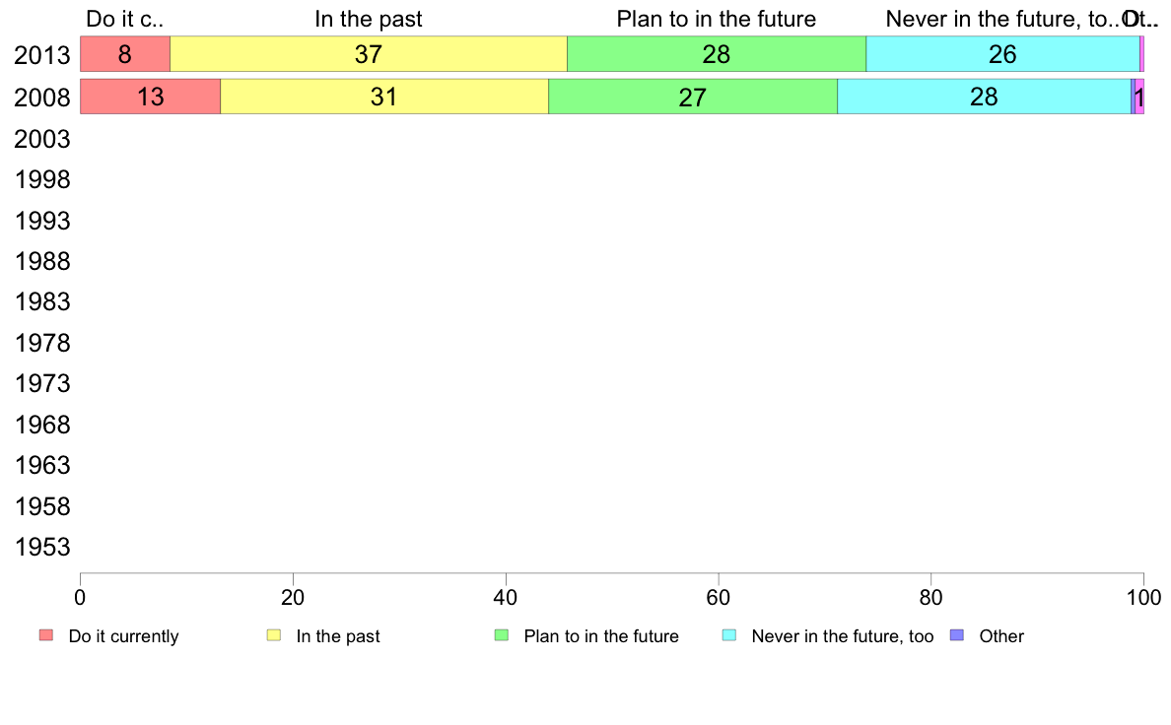
Task: Click the 60 tick label on x-axis
Action: 718,597
